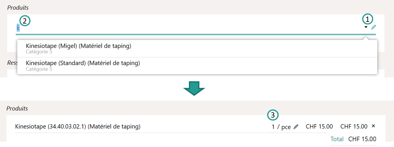Screen dimensions: 394x147
Task: Click the numbered circle marker 1
Action: point(368,19)
